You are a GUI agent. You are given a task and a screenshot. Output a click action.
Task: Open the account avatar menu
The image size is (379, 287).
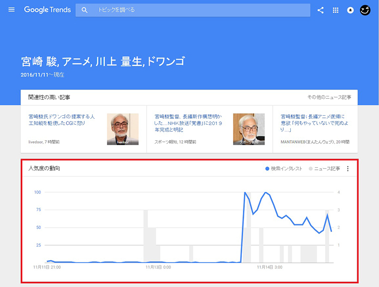(x=365, y=10)
